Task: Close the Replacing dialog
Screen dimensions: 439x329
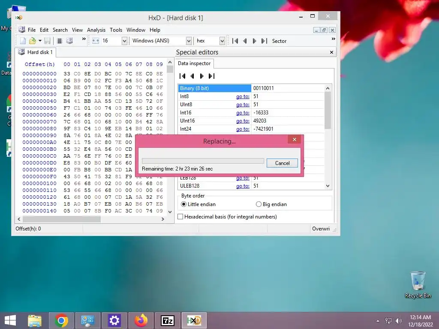Action: 294,139
